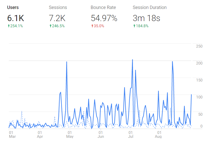Click the 3m 18s duration value
The height and width of the screenshot is (145, 209).
[x=146, y=18]
